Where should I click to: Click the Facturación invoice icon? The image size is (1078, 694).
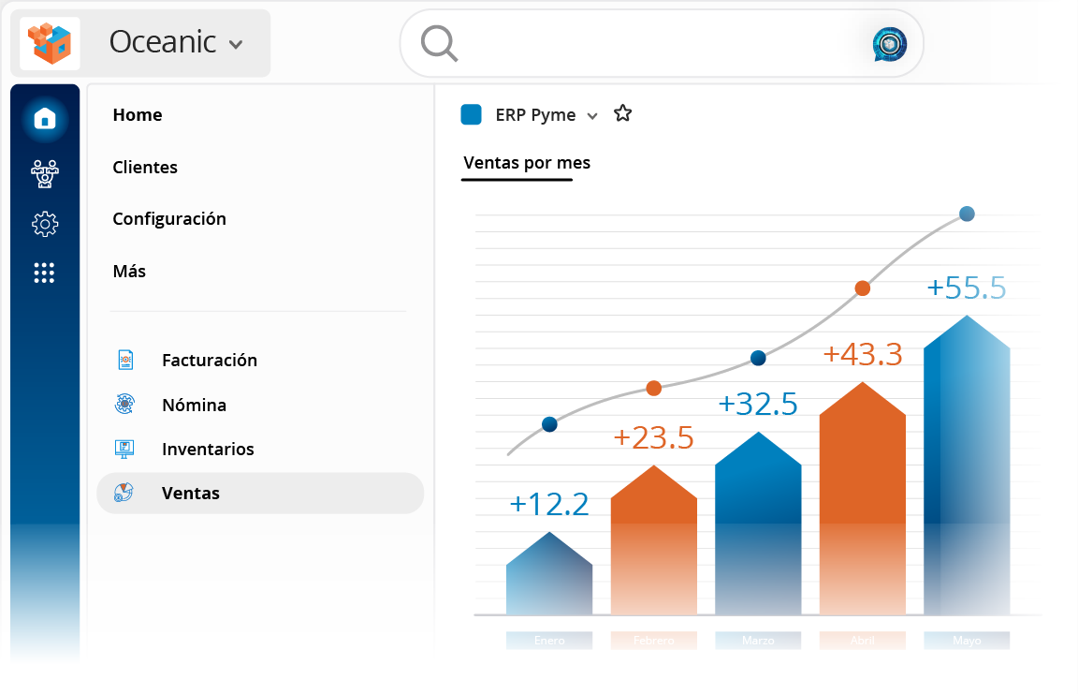coord(125,360)
